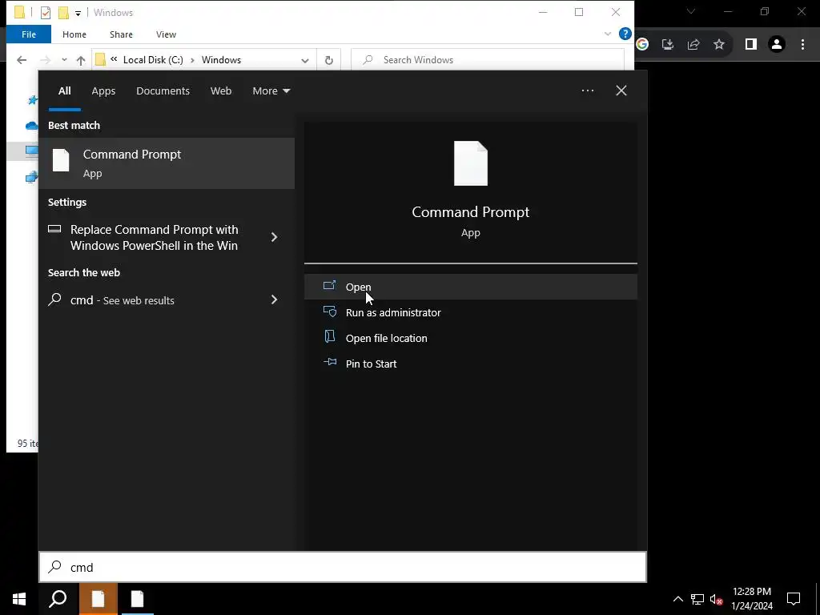
Task: Open the search panel three-dot options menu
Action: (587, 90)
